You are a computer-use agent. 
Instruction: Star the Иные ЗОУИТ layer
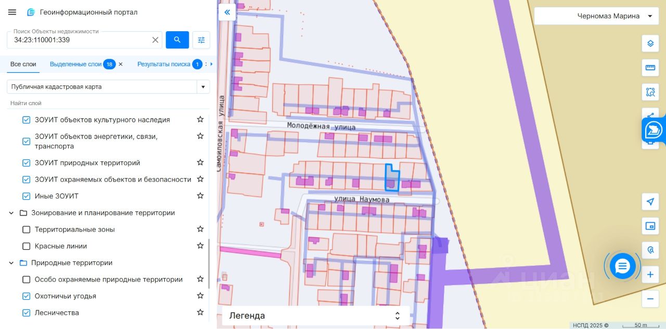click(200, 196)
